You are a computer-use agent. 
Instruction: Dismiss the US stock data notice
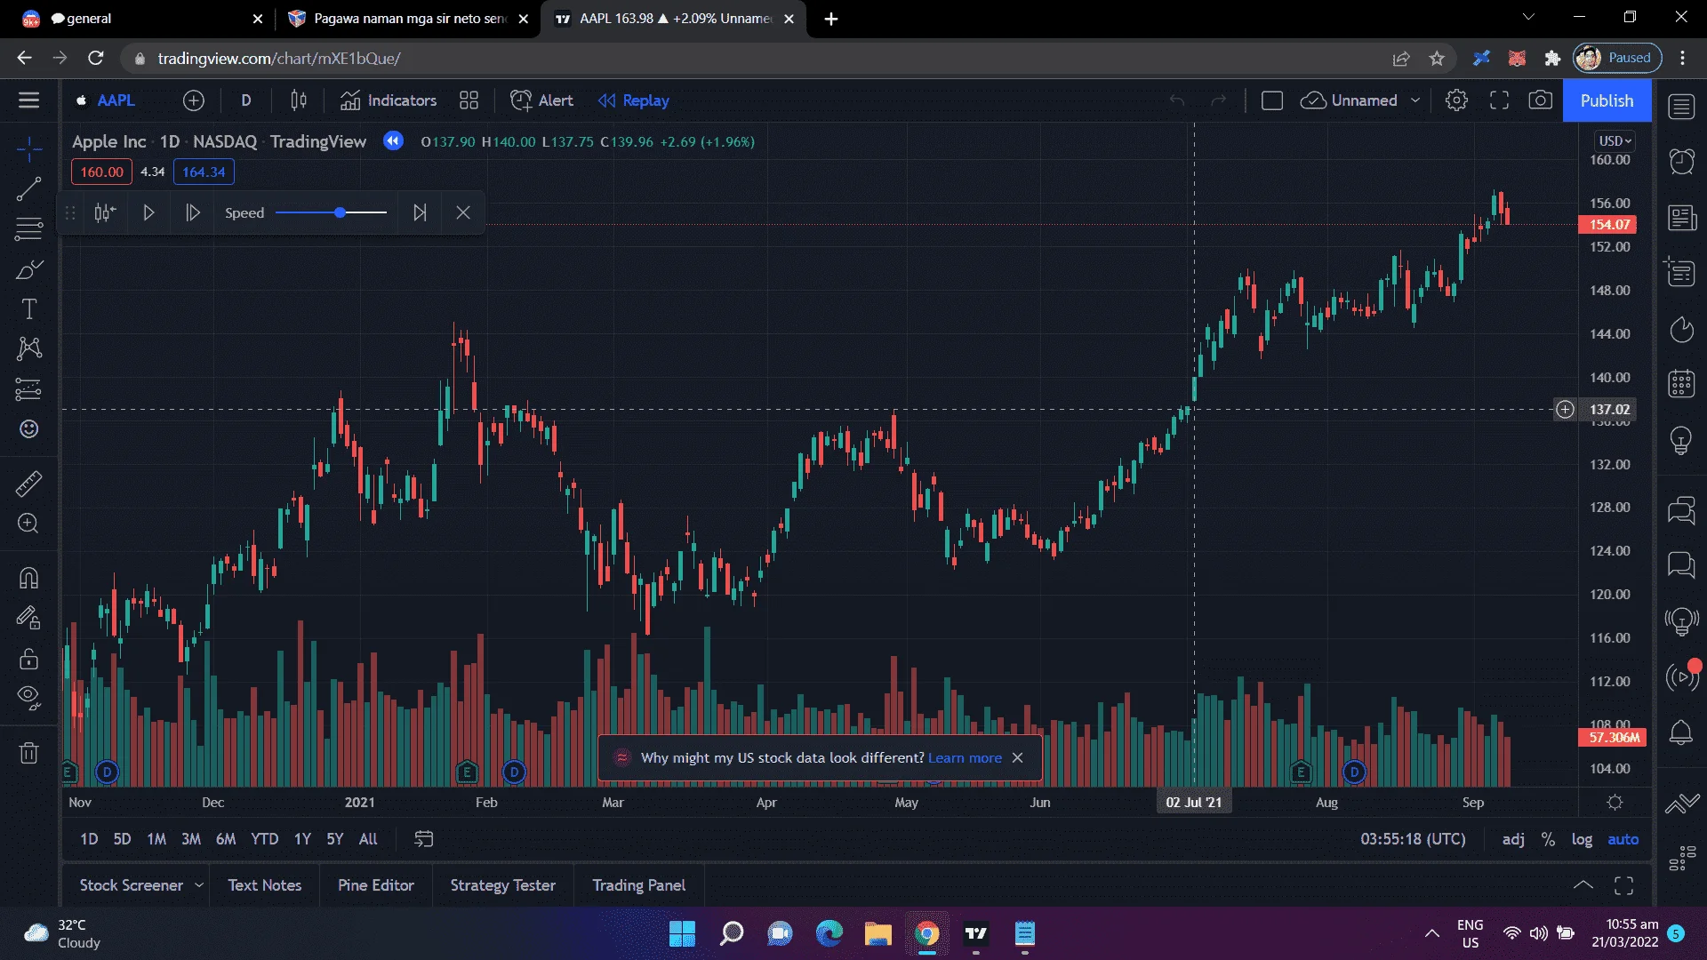[1017, 758]
